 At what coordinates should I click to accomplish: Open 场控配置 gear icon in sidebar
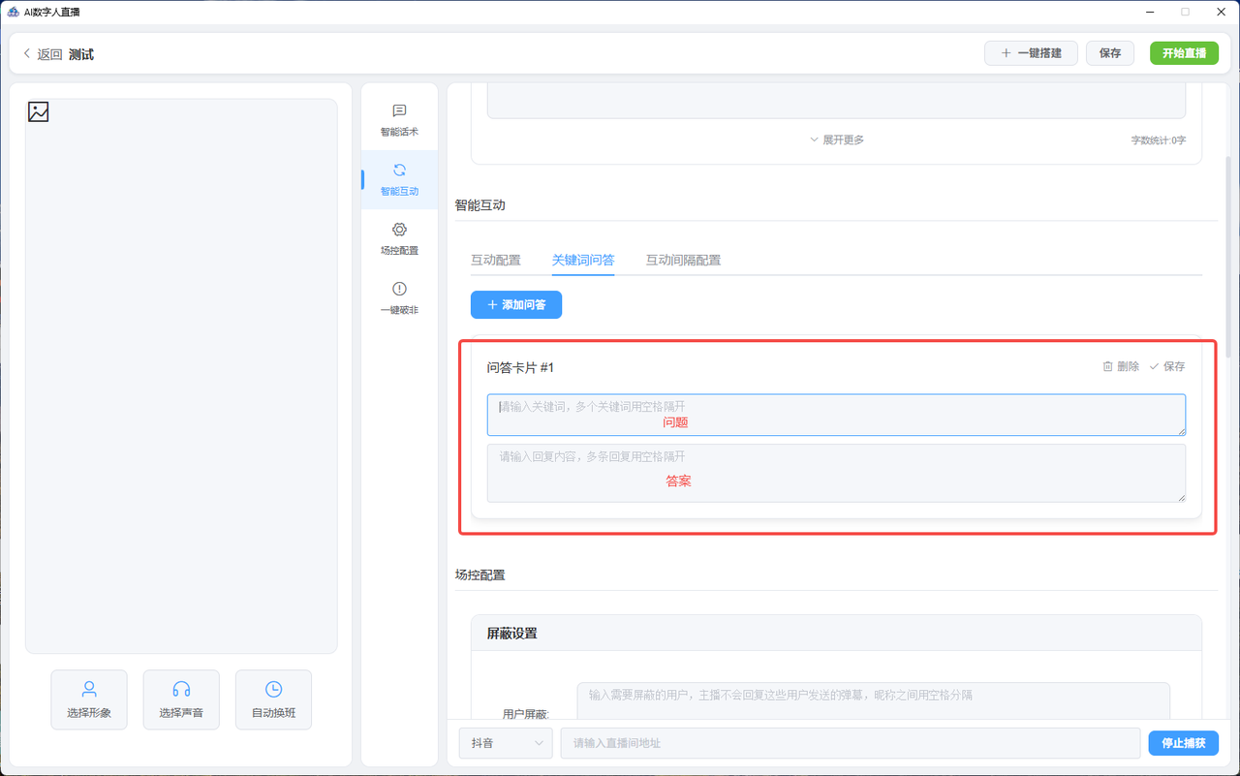(x=399, y=230)
